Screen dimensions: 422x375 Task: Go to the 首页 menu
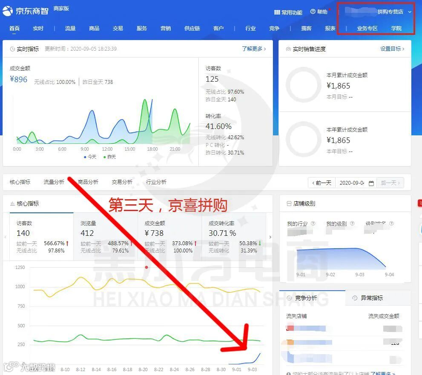14,28
